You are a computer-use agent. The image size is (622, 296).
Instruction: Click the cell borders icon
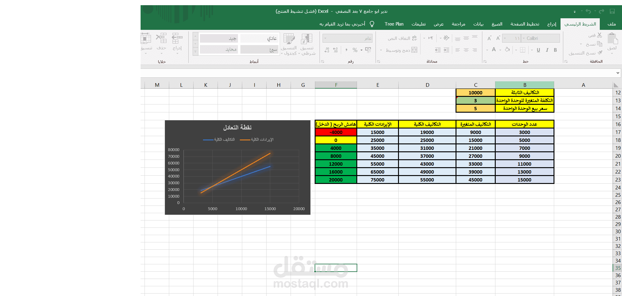522,50
